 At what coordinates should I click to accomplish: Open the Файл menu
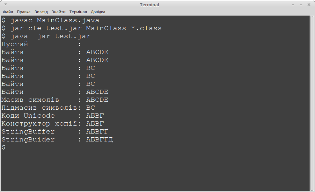[8, 12]
